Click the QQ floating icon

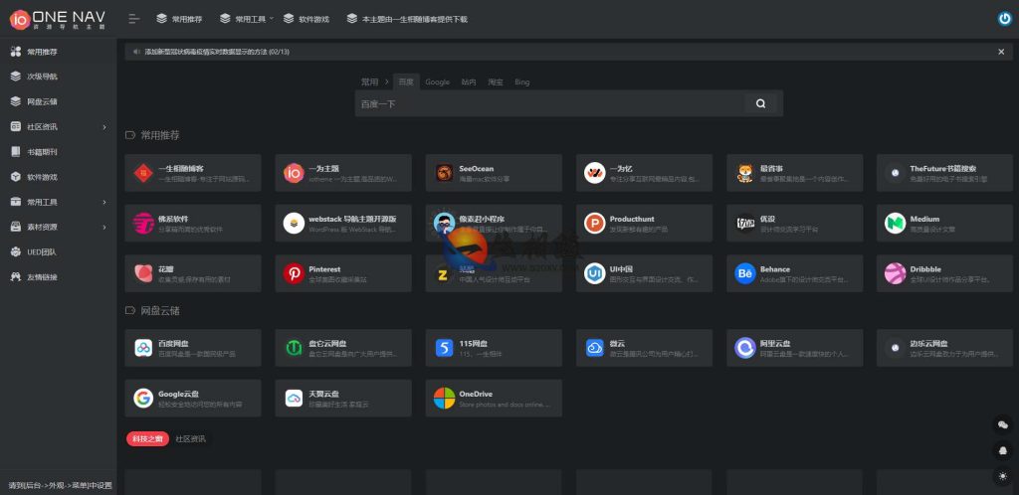(1003, 449)
